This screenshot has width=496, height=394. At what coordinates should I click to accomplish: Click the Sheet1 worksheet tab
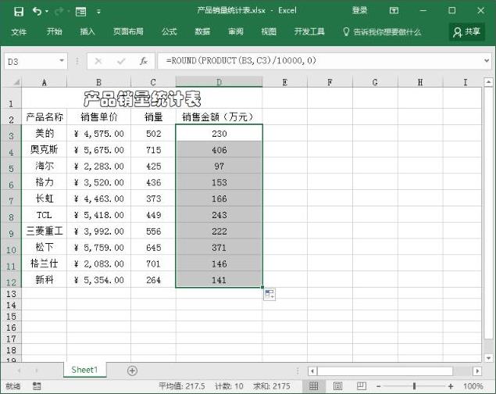pos(84,370)
